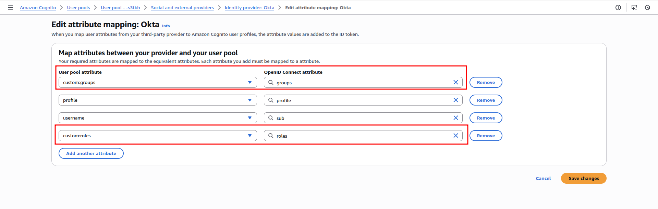Remove the profile mapping row
The width and height of the screenshot is (658, 209).
point(486,100)
